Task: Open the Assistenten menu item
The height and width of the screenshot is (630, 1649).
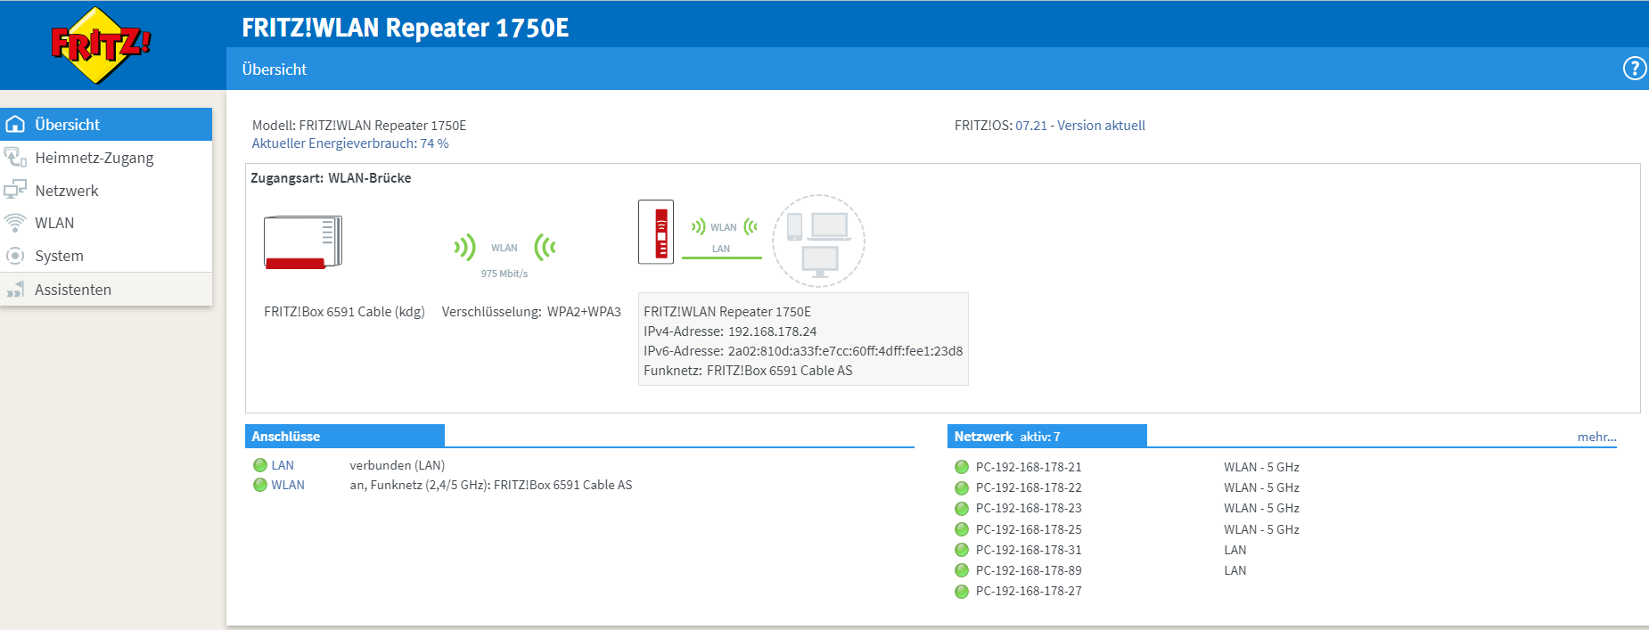Action: pos(106,290)
